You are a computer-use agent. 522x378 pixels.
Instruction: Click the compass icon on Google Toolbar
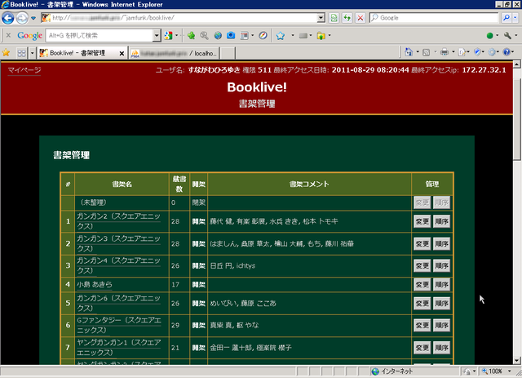coord(263,35)
